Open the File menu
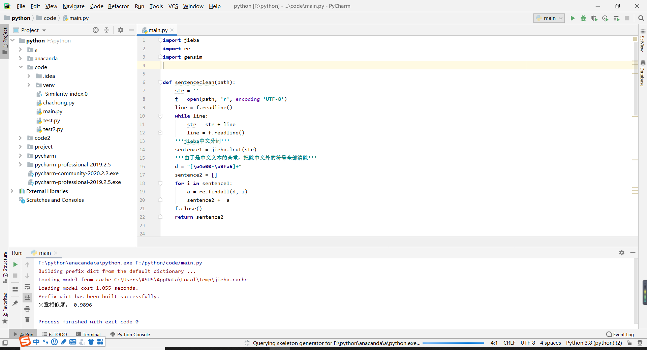 (21, 6)
